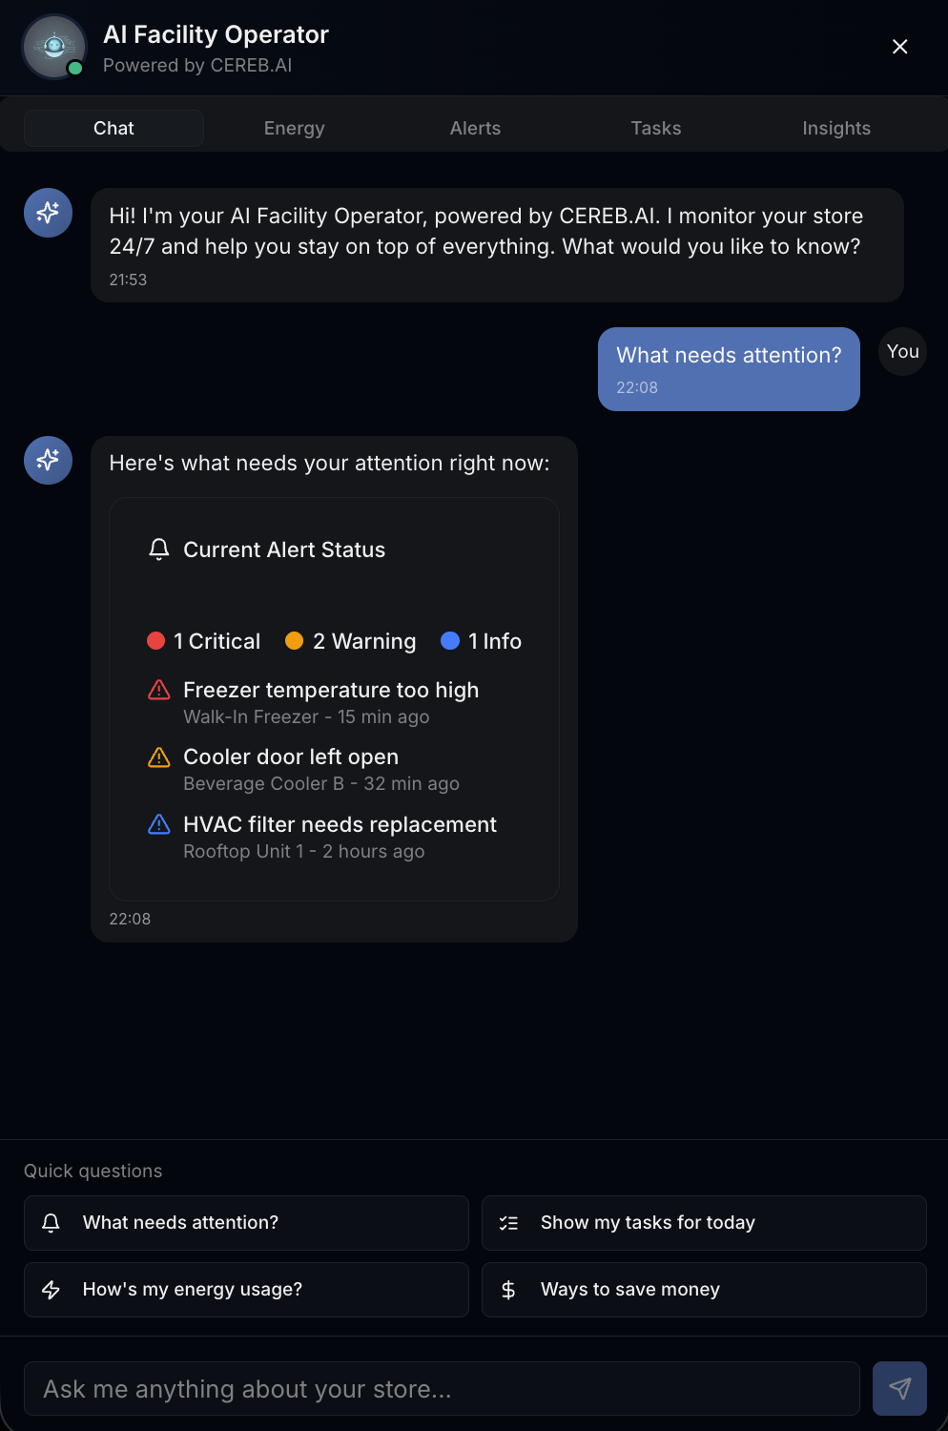Image resolution: width=948 pixels, height=1431 pixels.
Task: Select the Tasks tab
Action: (655, 127)
